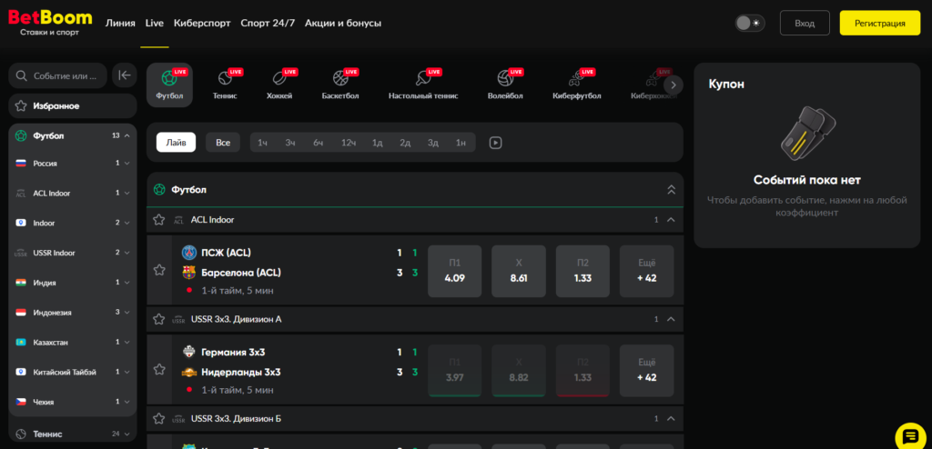This screenshot has height=449, width=932.
Task: Click the Барселона team crest
Action: coord(189,273)
